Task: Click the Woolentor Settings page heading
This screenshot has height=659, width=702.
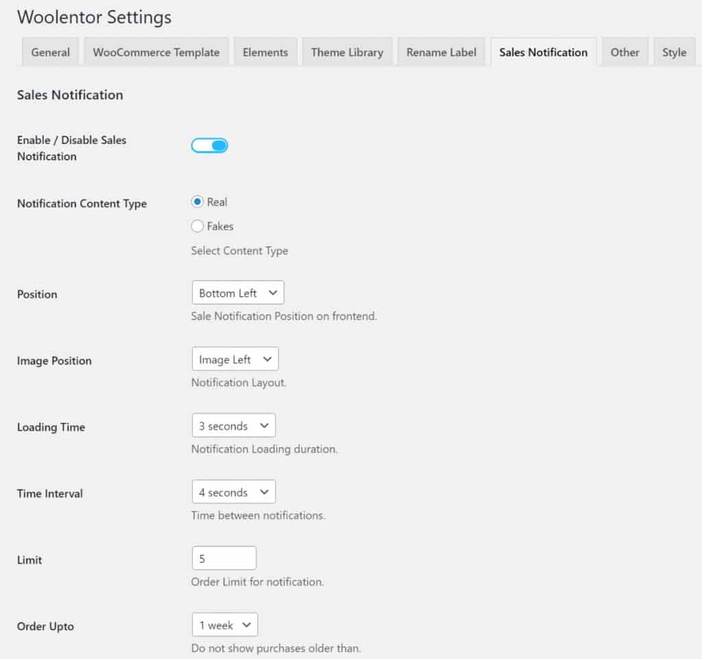Action: 94,17
